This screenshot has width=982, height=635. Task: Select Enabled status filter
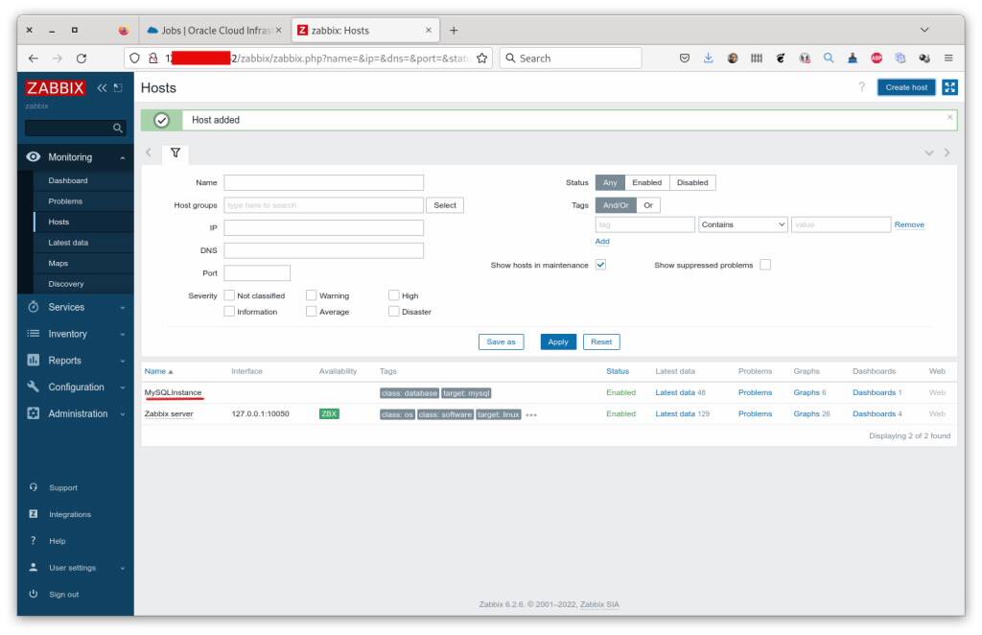(x=647, y=183)
